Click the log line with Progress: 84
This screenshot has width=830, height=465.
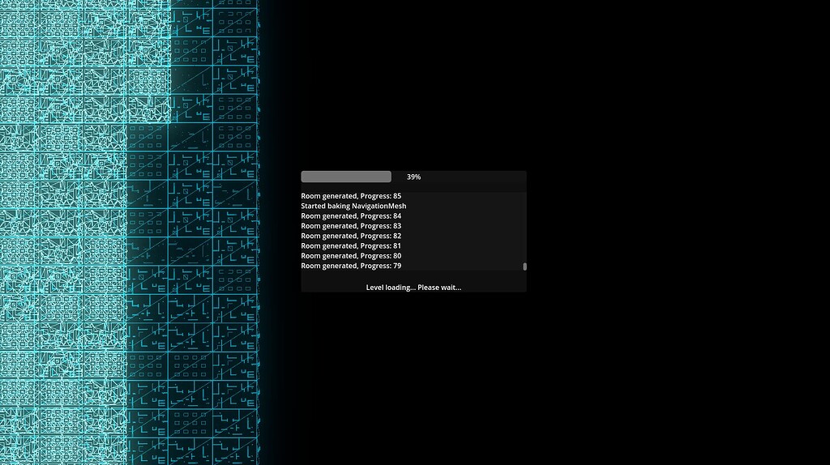point(351,216)
